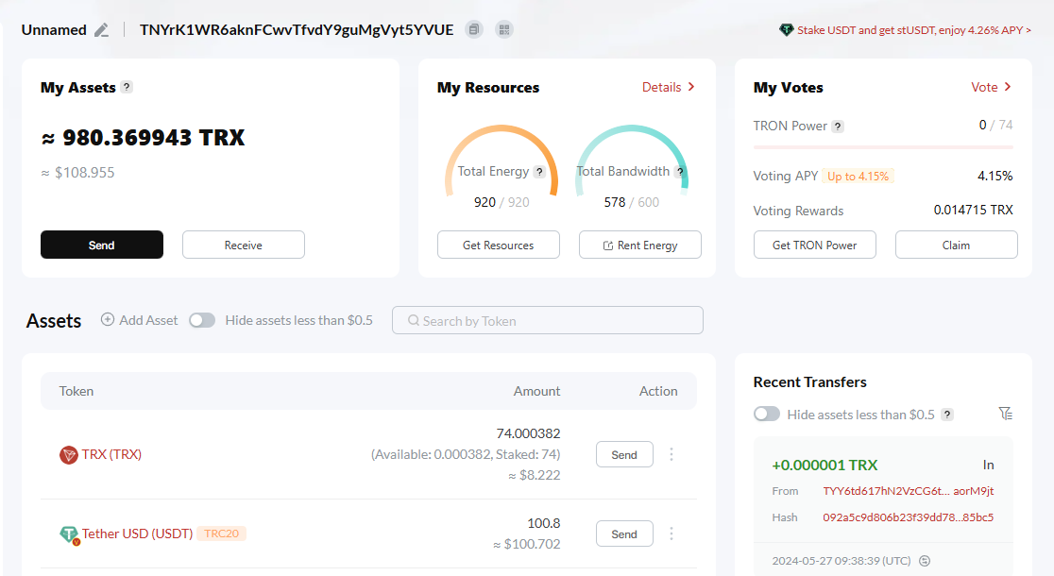Click the pencil icon to rename wallet

(x=101, y=30)
